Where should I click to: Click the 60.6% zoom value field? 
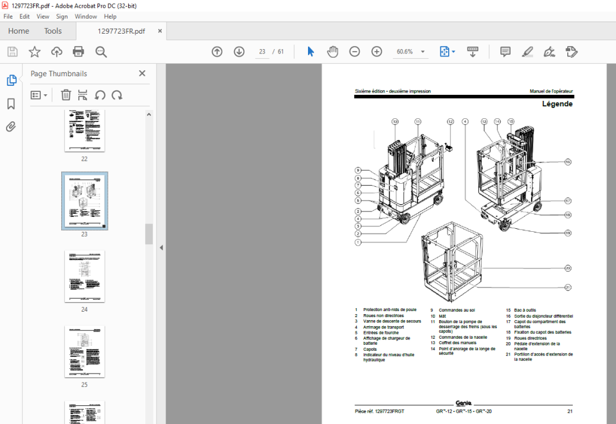pos(405,52)
